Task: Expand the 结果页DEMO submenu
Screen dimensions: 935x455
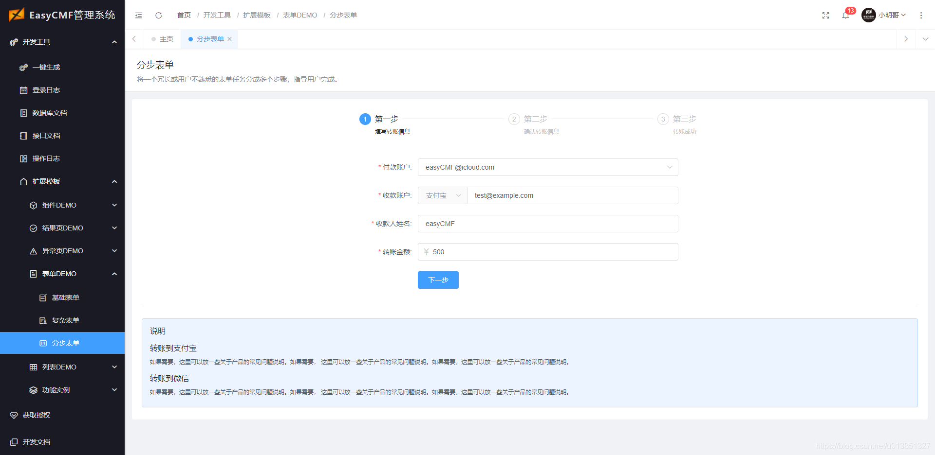Action: (x=114, y=228)
